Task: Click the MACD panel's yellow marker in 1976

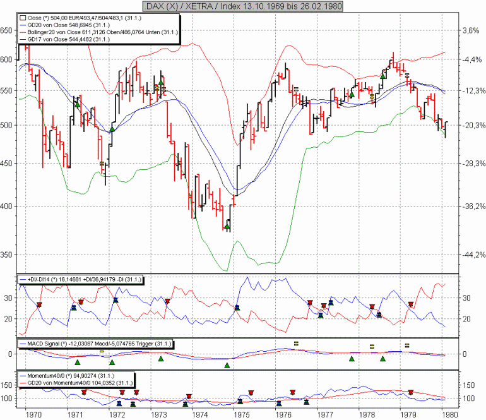Action: point(296,344)
